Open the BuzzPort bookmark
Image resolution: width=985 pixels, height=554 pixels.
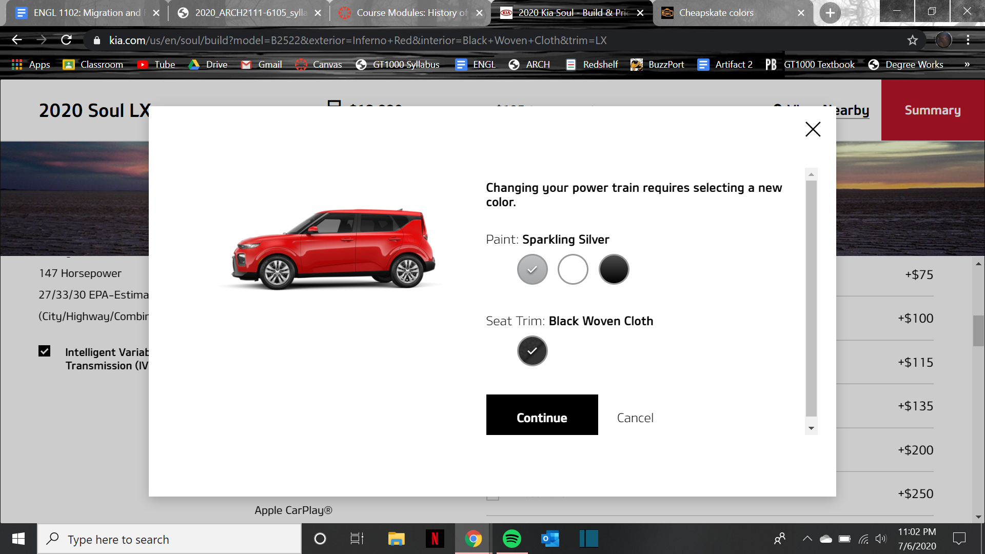(657, 65)
